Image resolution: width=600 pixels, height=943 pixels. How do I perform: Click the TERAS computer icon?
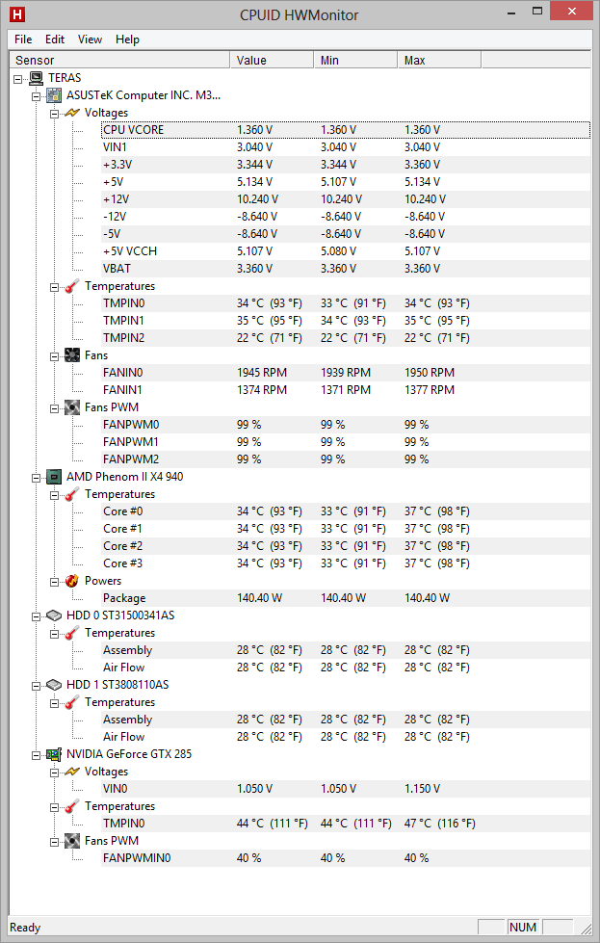[x=36, y=78]
